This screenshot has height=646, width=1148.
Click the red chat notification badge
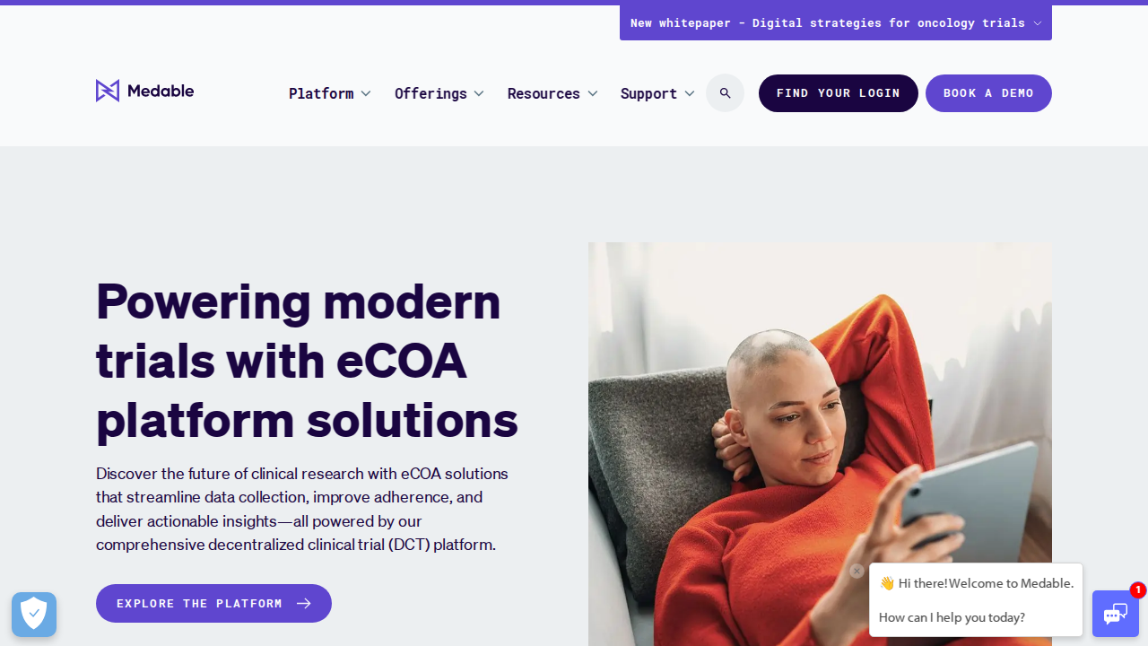click(x=1138, y=590)
